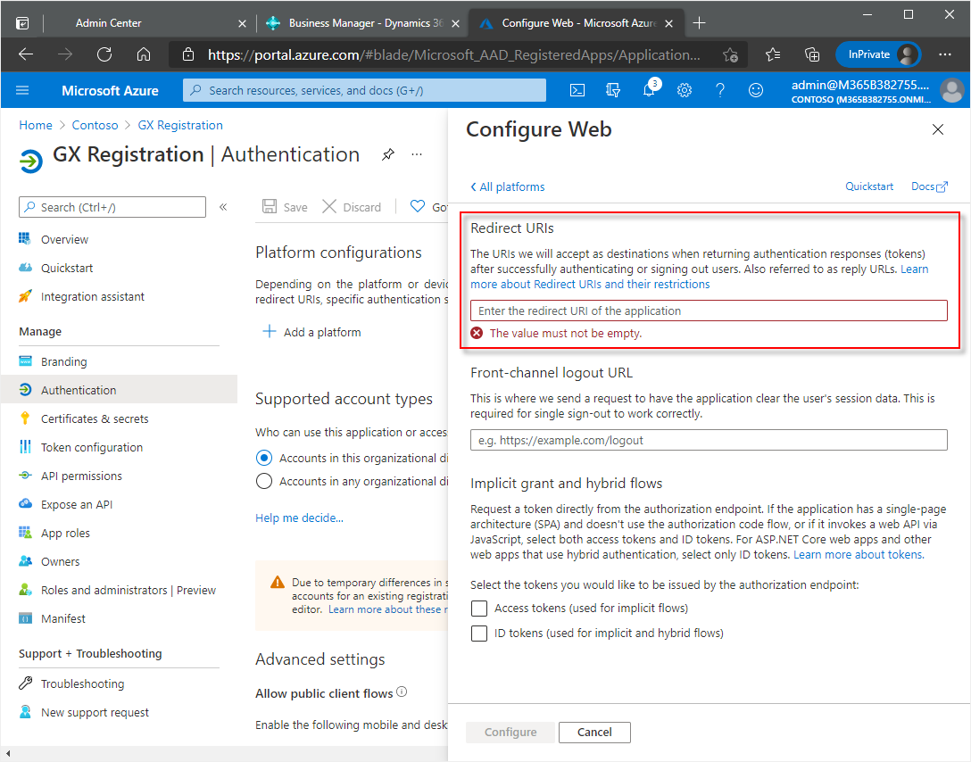Open the Quickstart link in panel
Image resolution: width=971 pixels, height=762 pixels.
click(x=869, y=186)
